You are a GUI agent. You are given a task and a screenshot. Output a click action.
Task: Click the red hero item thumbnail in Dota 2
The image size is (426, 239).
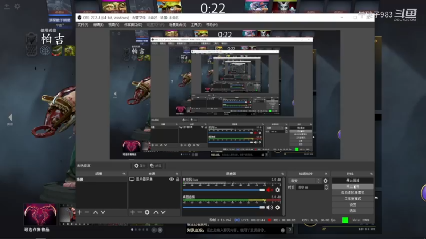click(40, 215)
